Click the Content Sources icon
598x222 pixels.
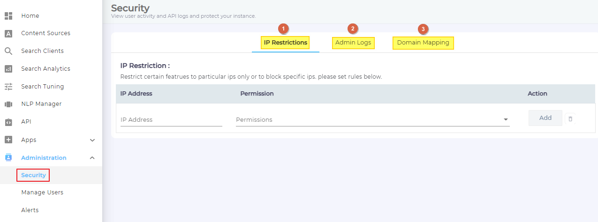(x=8, y=33)
